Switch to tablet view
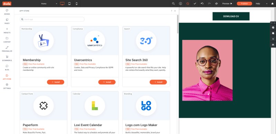The height and width of the screenshot is (134, 276). coord(69,3)
